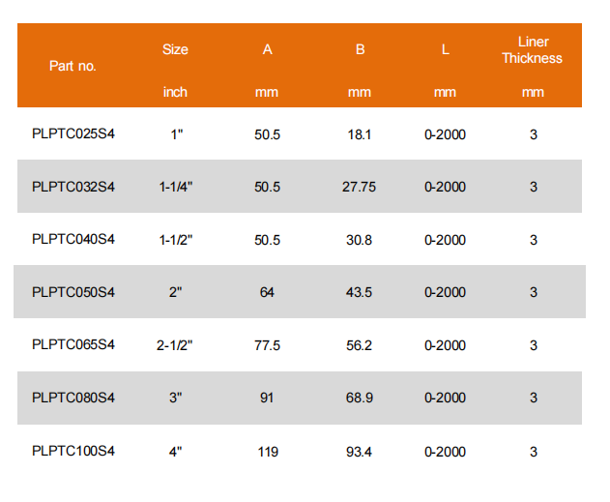Click the 68.9 B value cell
The height and width of the screenshot is (502, 610).
click(x=359, y=398)
